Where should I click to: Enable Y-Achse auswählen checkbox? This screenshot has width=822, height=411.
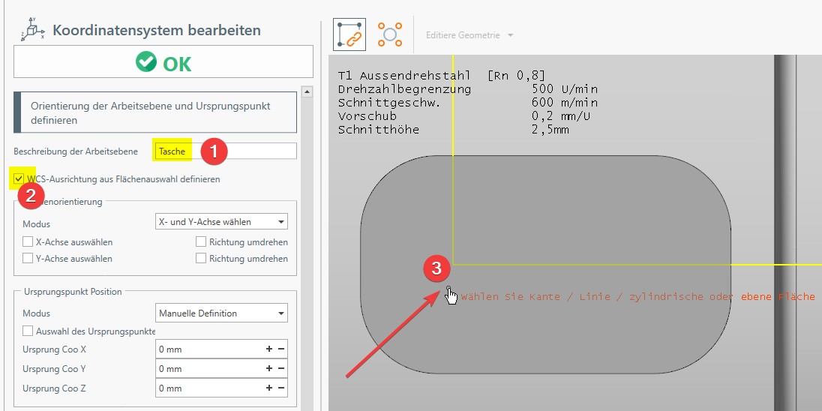point(28,259)
